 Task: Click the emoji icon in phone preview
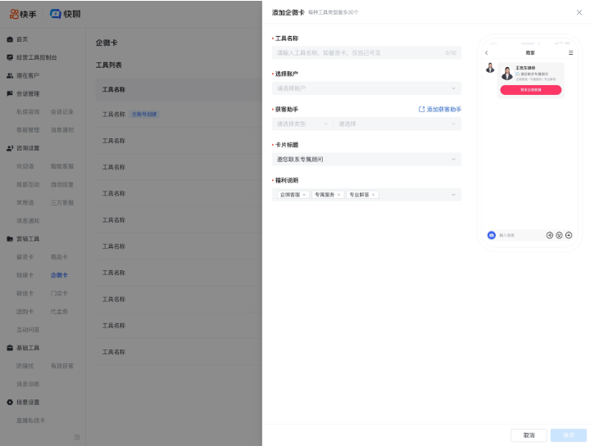[559, 236]
